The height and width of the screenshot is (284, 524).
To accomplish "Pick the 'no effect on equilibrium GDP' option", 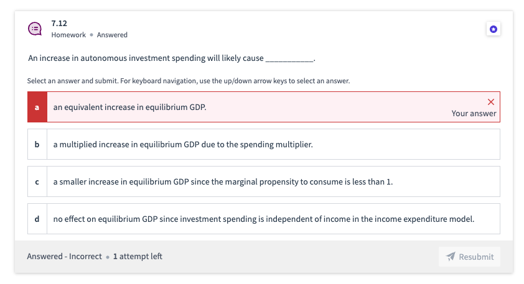I will tap(263, 219).
